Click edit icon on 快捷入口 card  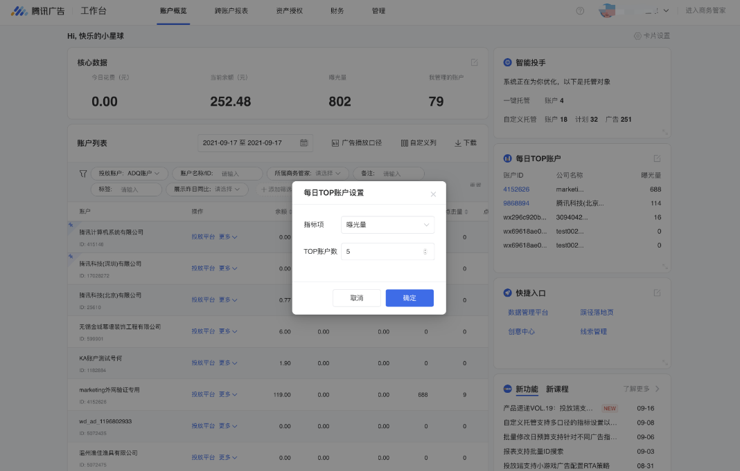pos(657,293)
